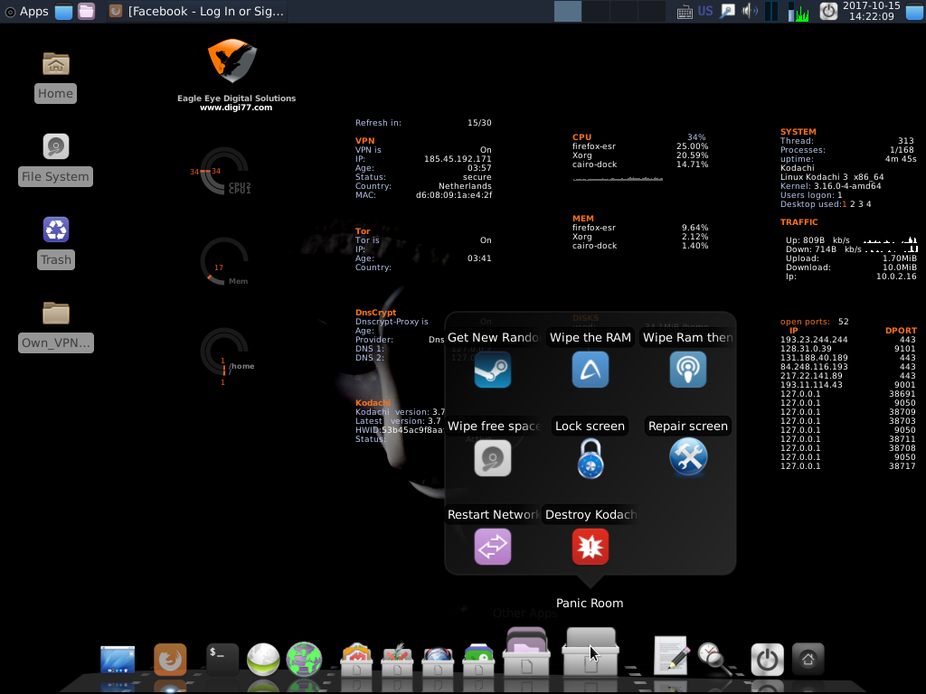926x694 pixels.
Task: Switch to the second workspace in pager
Action: point(596,11)
